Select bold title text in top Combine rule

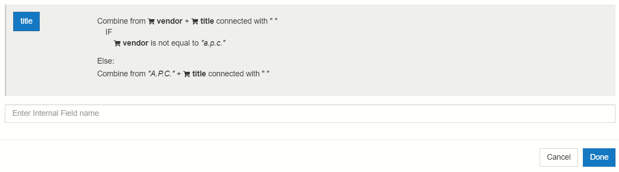point(207,21)
